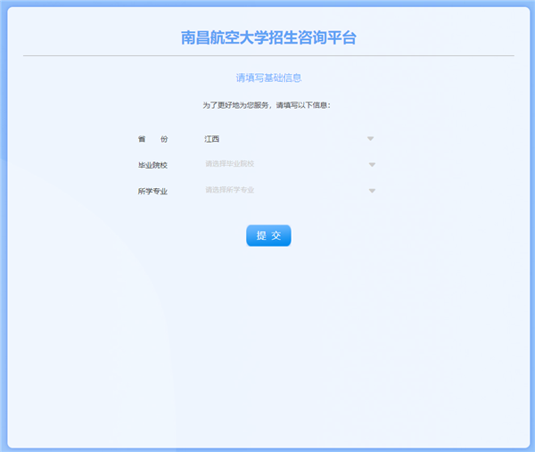Click the arrow beside 江西 province field

coord(371,138)
